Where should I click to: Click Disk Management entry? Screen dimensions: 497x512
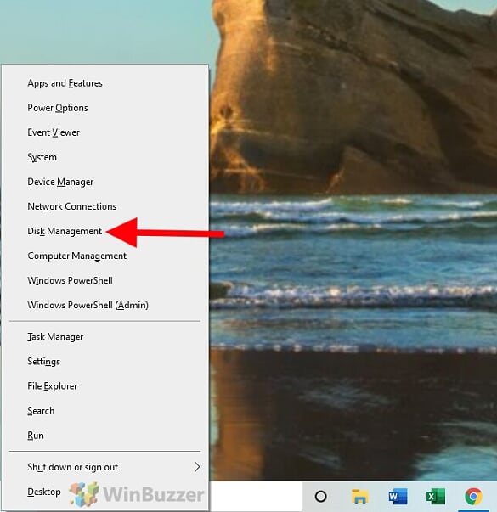coord(104,231)
